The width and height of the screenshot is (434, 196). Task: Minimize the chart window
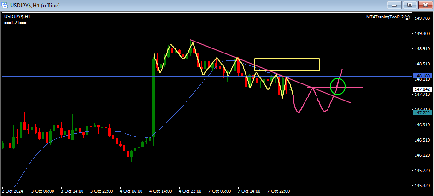[x=395, y=5]
